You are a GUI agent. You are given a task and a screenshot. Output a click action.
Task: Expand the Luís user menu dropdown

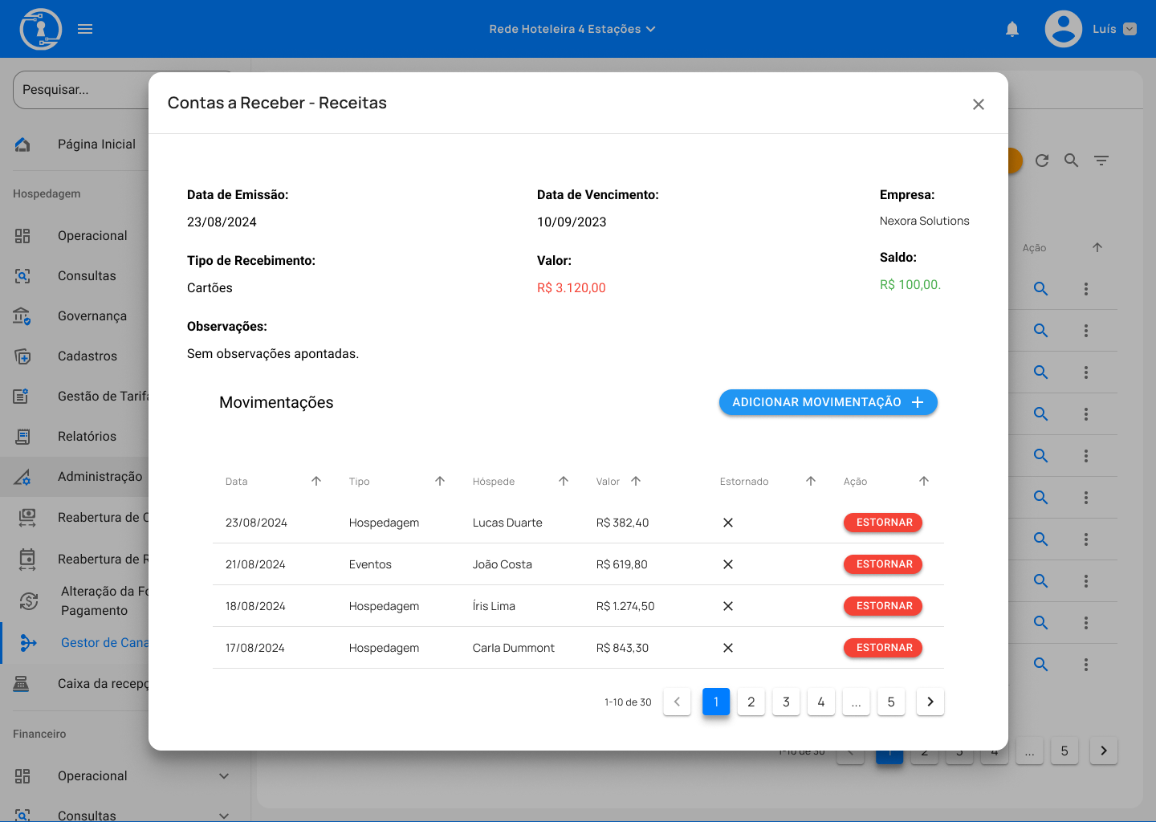[1130, 29]
